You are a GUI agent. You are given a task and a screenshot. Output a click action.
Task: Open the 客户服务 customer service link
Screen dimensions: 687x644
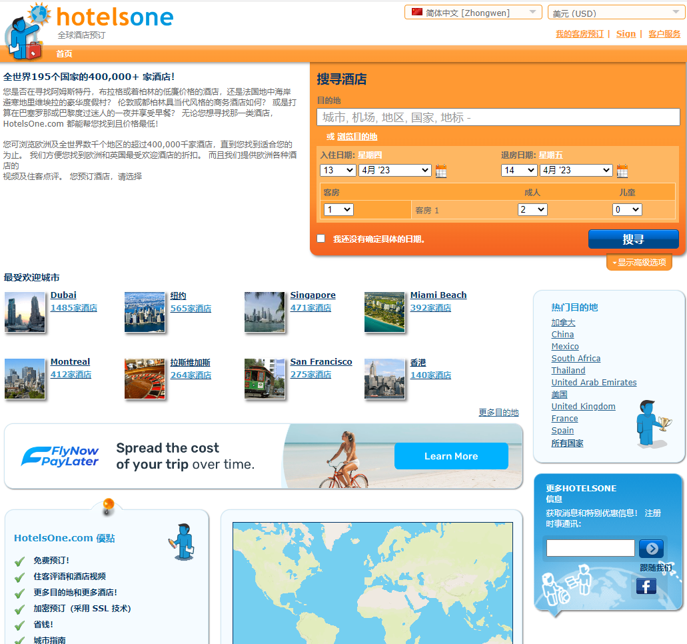click(x=664, y=34)
